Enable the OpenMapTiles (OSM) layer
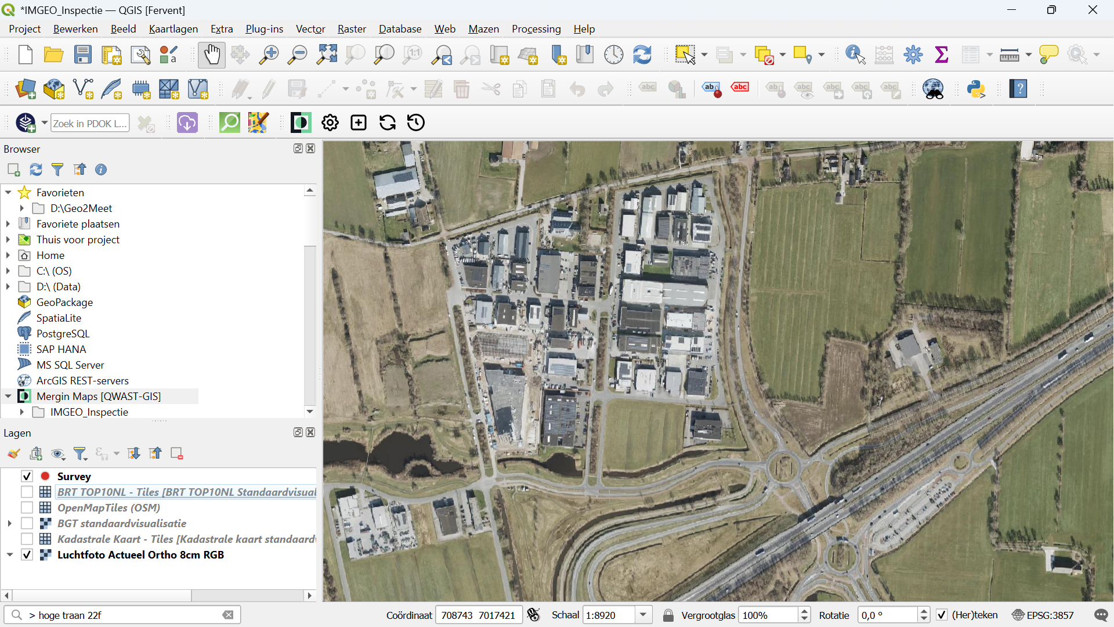The image size is (1114, 627). tap(27, 508)
